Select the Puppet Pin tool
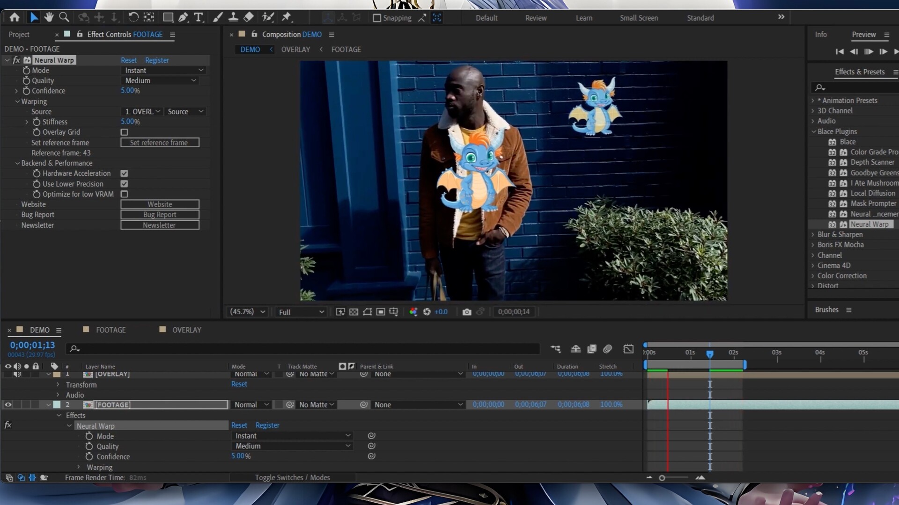 287,18
